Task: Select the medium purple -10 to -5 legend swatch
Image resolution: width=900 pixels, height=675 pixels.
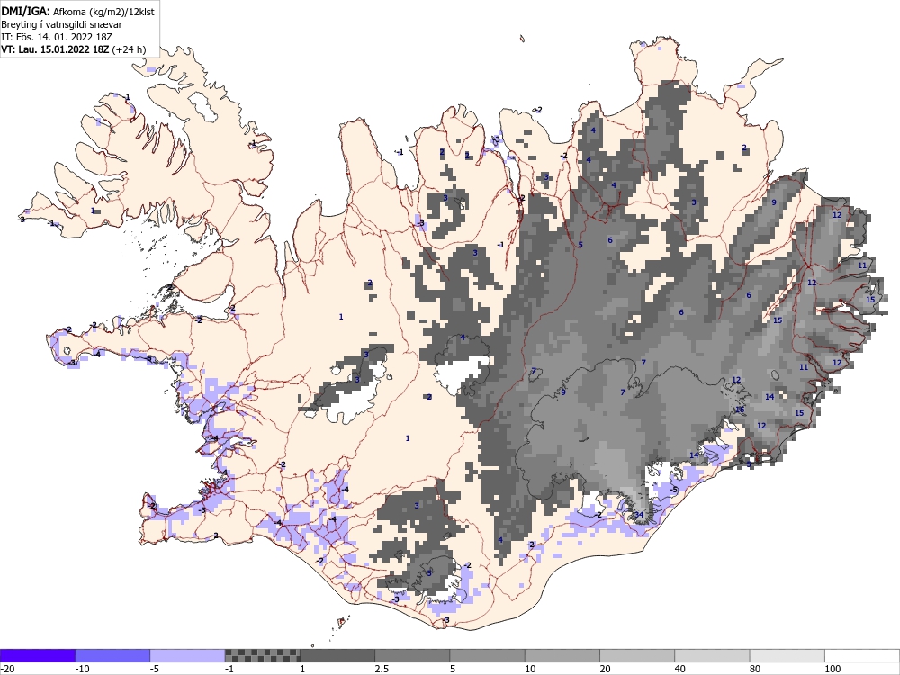Action: coord(112,655)
